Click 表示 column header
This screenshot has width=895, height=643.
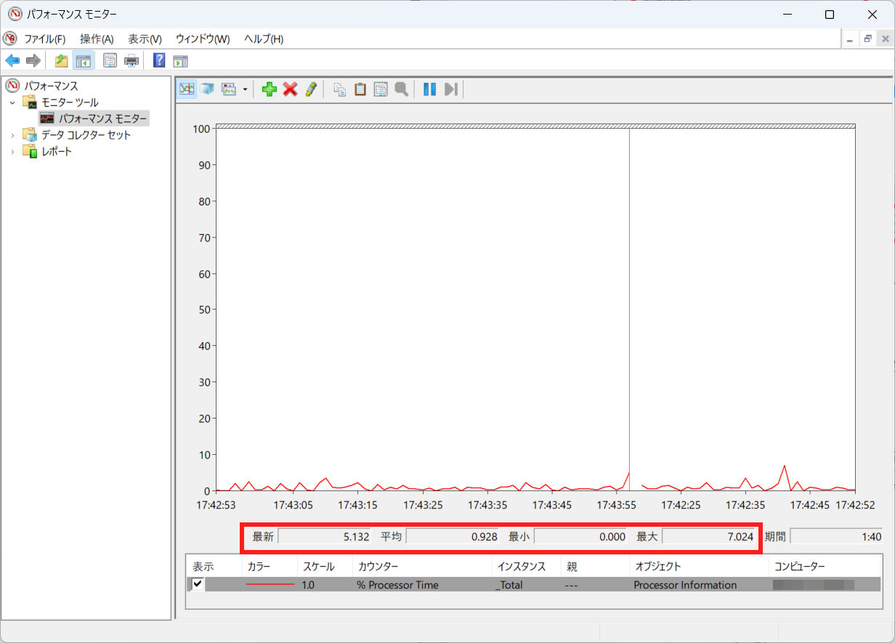[203, 566]
